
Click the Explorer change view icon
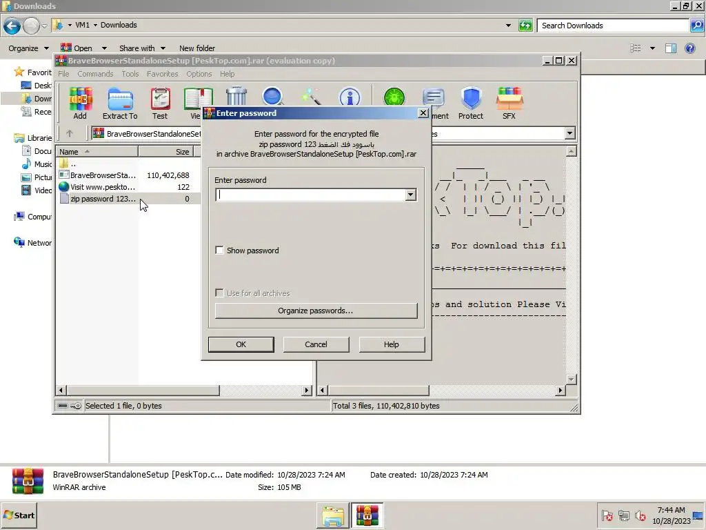tap(635, 48)
